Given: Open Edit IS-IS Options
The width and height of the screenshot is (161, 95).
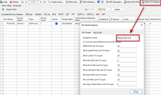Looking at the screenshot, I should 151,2.
